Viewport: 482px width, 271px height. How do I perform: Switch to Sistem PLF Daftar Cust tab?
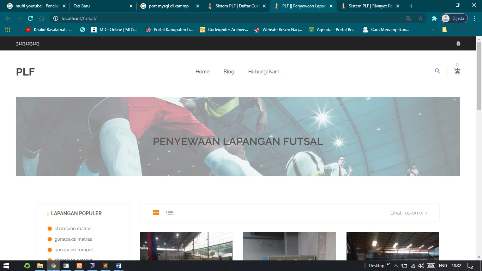pos(236,6)
